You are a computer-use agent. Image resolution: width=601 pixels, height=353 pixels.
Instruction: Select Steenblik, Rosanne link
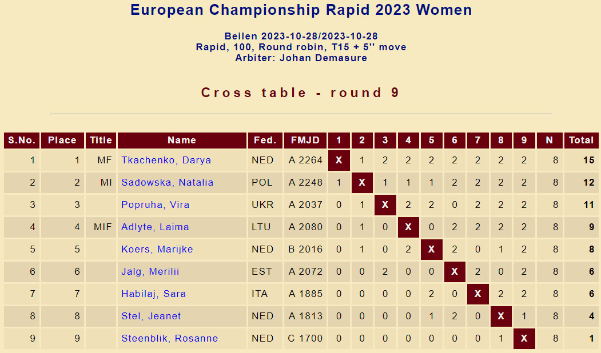[x=169, y=339]
